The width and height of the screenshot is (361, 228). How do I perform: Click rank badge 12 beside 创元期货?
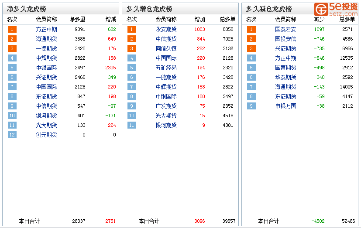coord(12,135)
